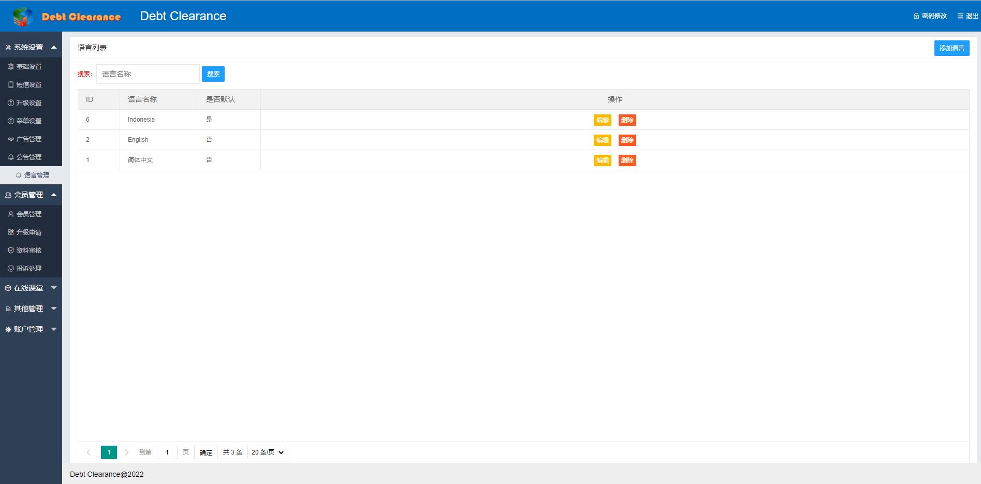The height and width of the screenshot is (484, 981).
Task: Edit the Indonesia language row
Action: 602,120
